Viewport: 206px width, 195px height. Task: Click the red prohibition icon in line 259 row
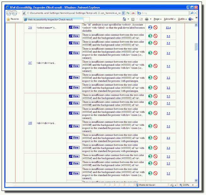click(x=155, y=27)
